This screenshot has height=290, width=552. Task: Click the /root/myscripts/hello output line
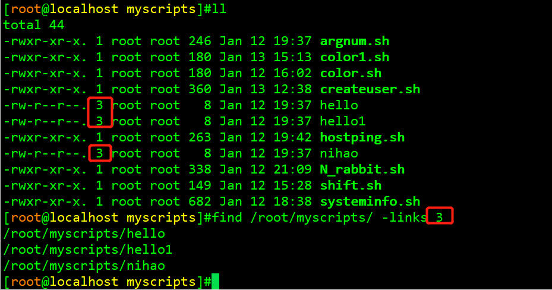[x=84, y=234]
